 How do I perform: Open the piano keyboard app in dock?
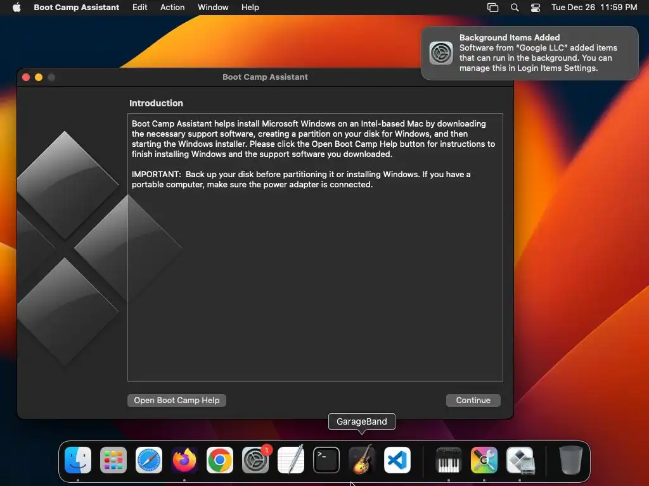(x=449, y=460)
